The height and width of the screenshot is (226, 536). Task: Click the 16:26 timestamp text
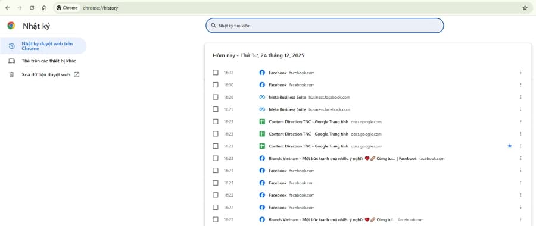coord(229,98)
